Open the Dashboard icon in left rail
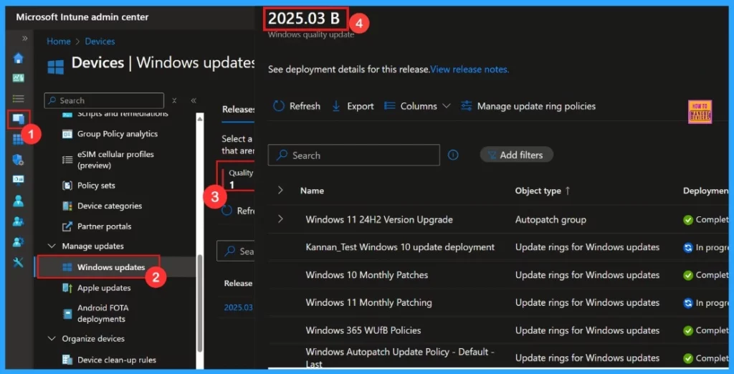The width and height of the screenshot is (734, 374). (18, 78)
